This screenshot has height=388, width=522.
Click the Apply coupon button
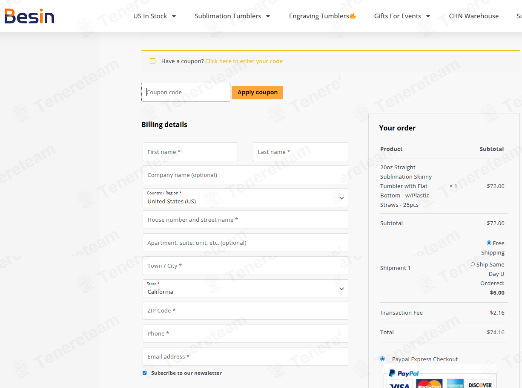click(257, 93)
